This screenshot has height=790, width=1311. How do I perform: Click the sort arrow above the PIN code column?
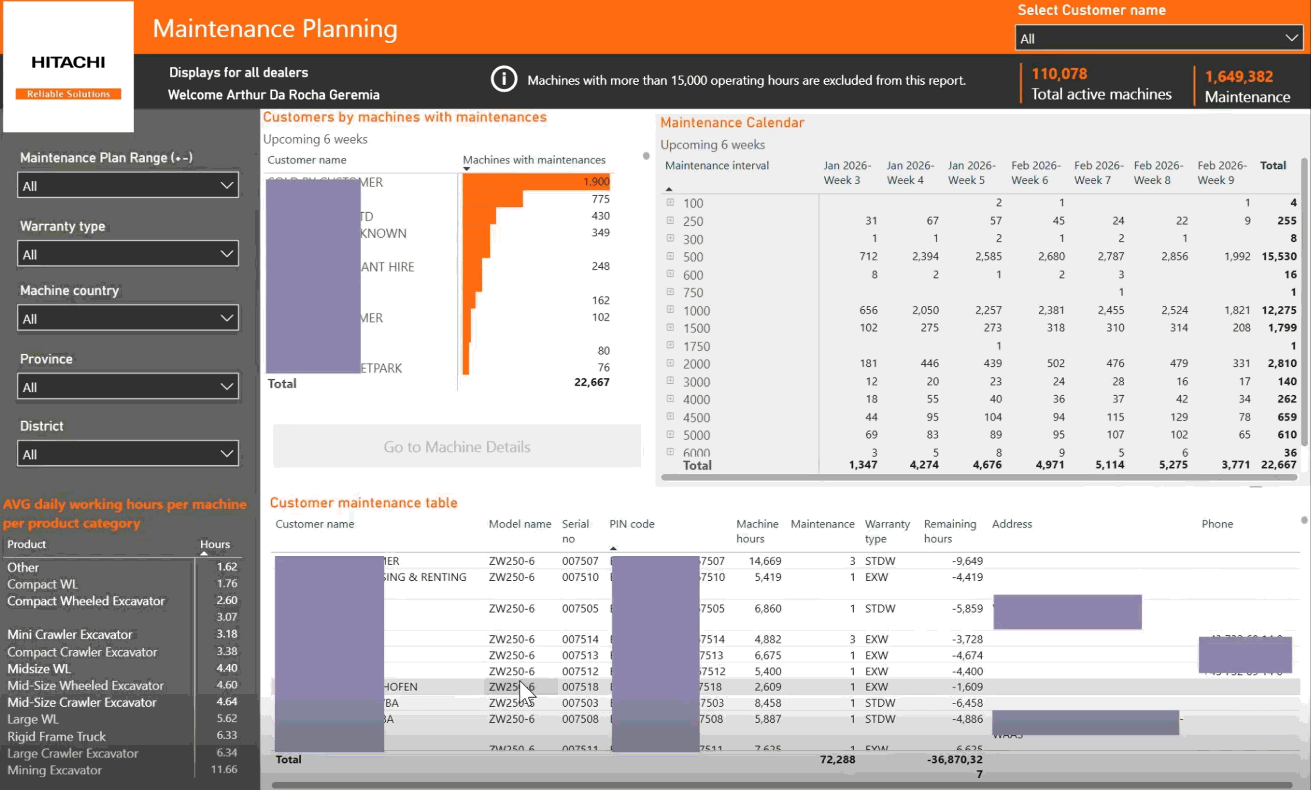tap(613, 548)
